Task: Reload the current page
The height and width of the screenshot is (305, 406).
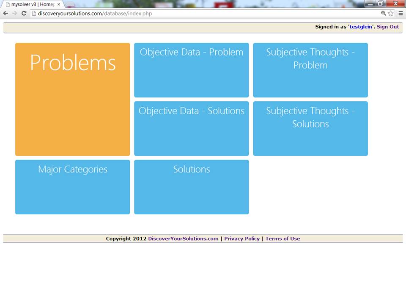Action: [x=24, y=13]
